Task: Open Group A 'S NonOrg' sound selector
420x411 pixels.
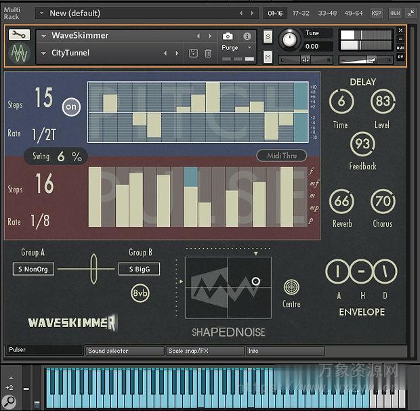Action: pyautogui.click(x=33, y=269)
